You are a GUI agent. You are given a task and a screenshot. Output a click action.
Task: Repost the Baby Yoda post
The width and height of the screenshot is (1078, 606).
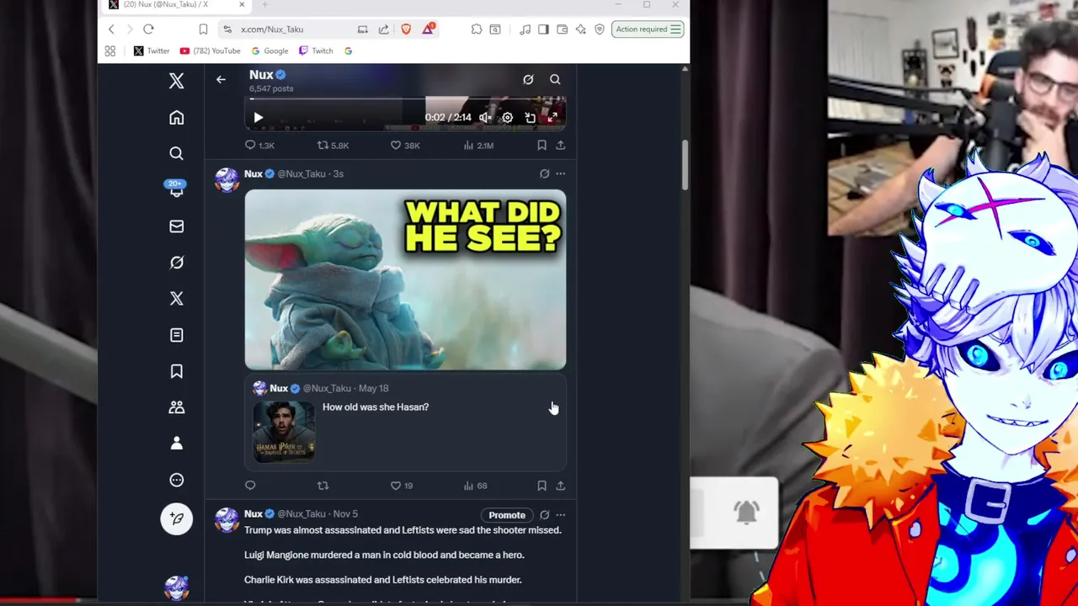pos(323,486)
